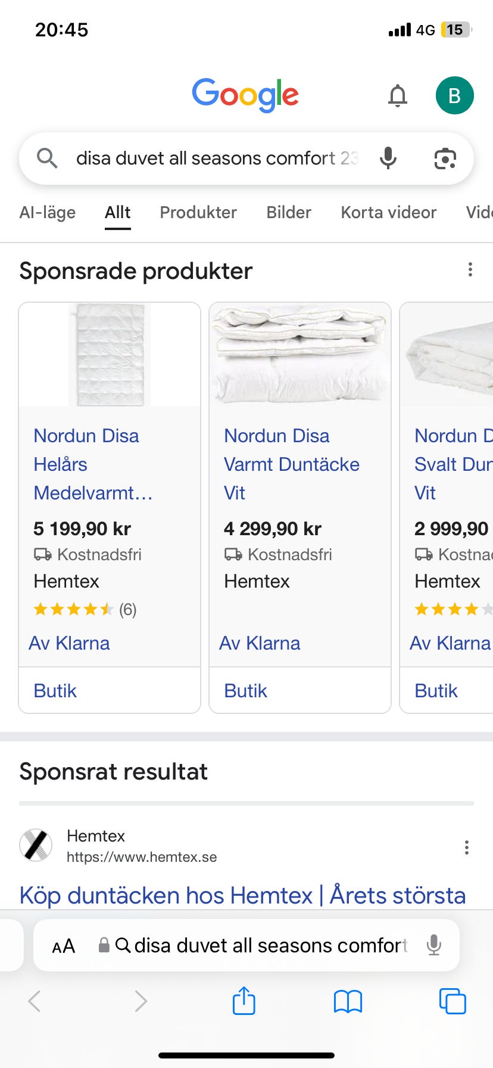The width and height of the screenshot is (493, 1068).
Task: Open the green B account avatar
Action: 454,95
